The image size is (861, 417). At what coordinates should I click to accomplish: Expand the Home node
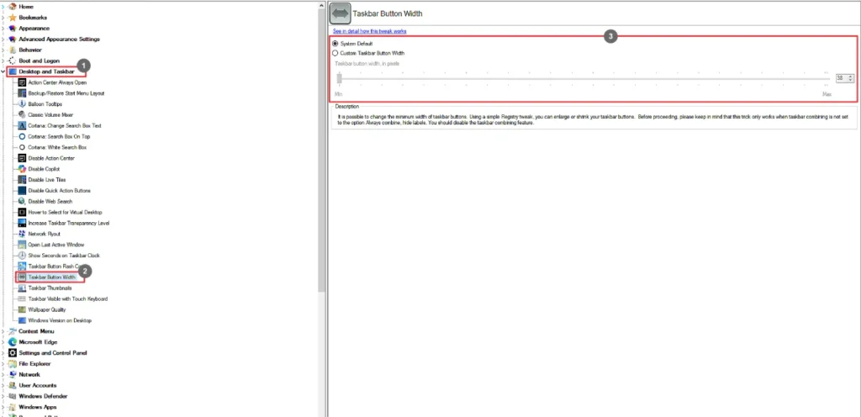(x=3, y=7)
